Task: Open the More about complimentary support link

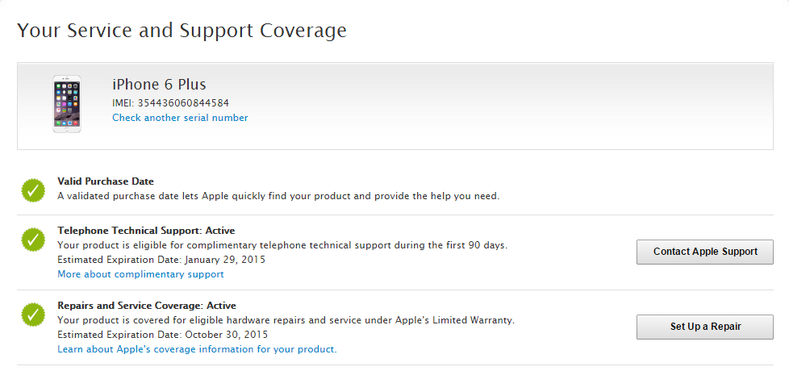Action: pyautogui.click(x=140, y=274)
